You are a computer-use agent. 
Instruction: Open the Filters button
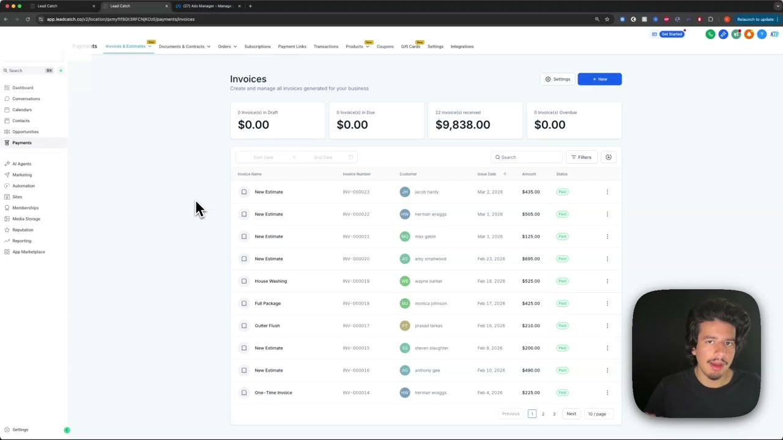(581, 157)
